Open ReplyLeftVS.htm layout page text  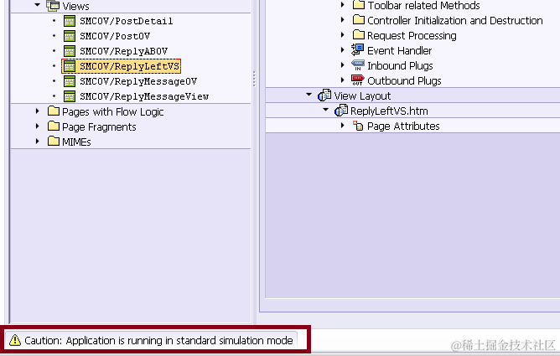tap(389, 111)
